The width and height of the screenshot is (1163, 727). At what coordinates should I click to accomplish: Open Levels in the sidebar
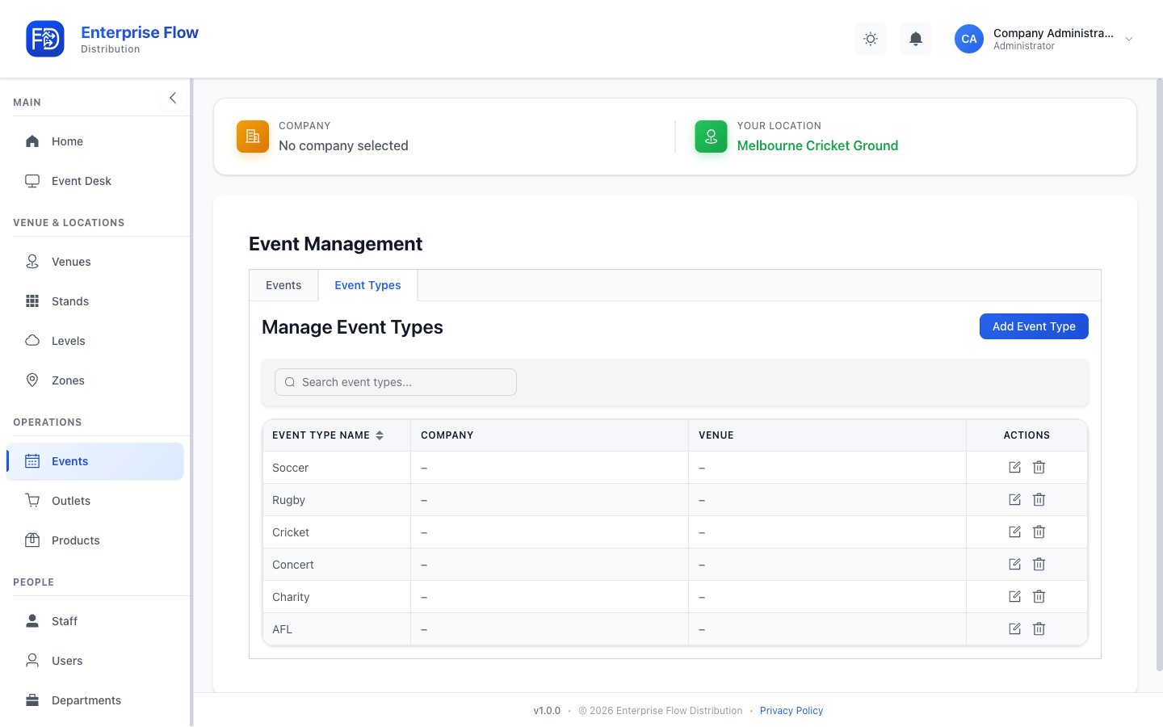[x=95, y=341]
